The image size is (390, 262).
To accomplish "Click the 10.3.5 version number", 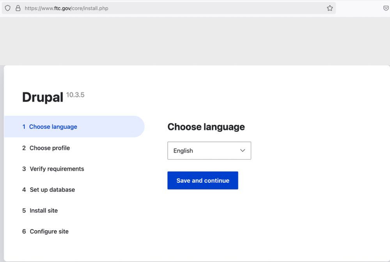I will pos(75,95).
